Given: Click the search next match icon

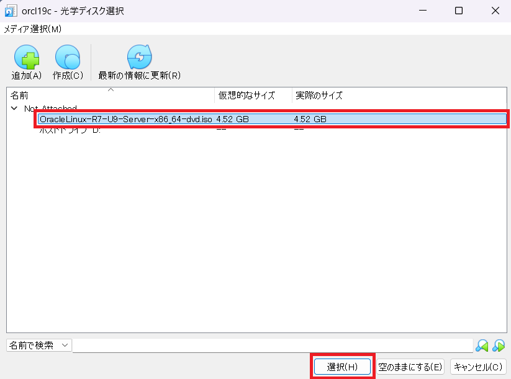Looking at the screenshot, I should [x=498, y=346].
